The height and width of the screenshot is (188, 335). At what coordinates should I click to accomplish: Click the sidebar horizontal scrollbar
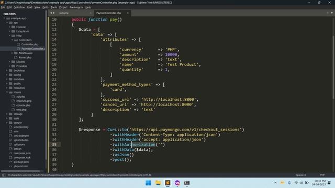click(x=20, y=171)
